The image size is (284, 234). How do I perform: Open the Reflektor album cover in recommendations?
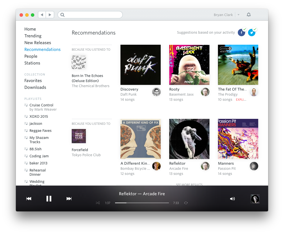coord(189,139)
